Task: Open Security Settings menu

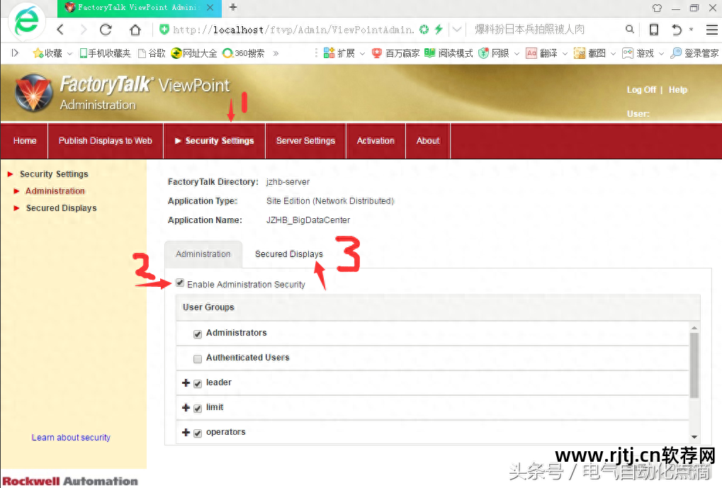Action: [x=215, y=141]
